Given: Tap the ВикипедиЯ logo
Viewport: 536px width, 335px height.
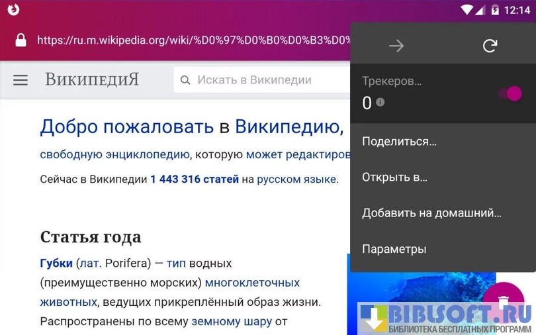Looking at the screenshot, I should coord(92,80).
